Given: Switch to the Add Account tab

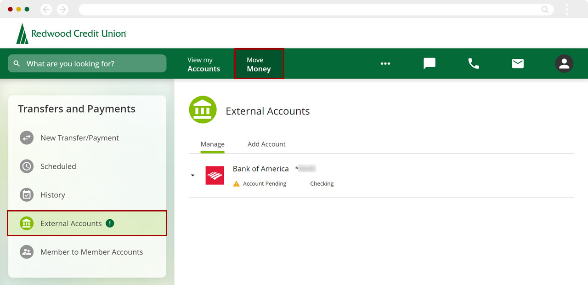Looking at the screenshot, I should click(x=266, y=144).
